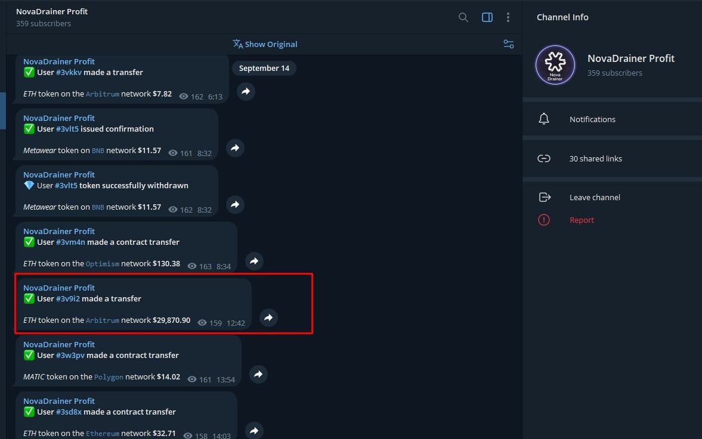Click the red Report warning icon
The width and height of the screenshot is (702, 439).
tap(544, 220)
